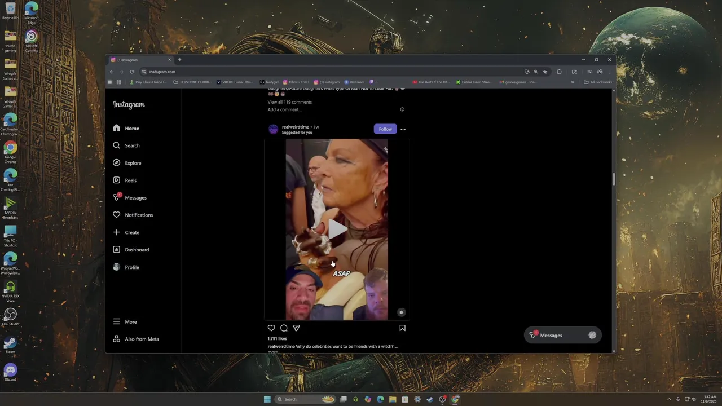Viewport: 722px width, 406px height.
Task: Open the All Bookmarks folder
Action: pos(598,82)
